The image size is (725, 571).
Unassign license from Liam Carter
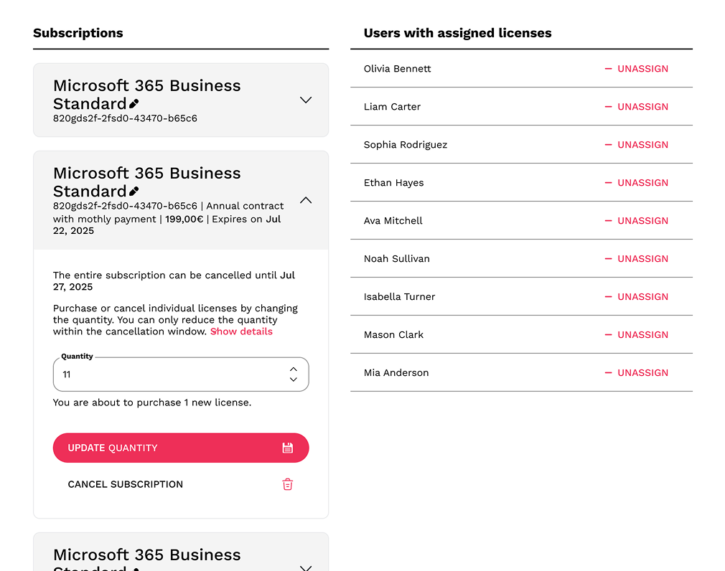[x=636, y=107]
